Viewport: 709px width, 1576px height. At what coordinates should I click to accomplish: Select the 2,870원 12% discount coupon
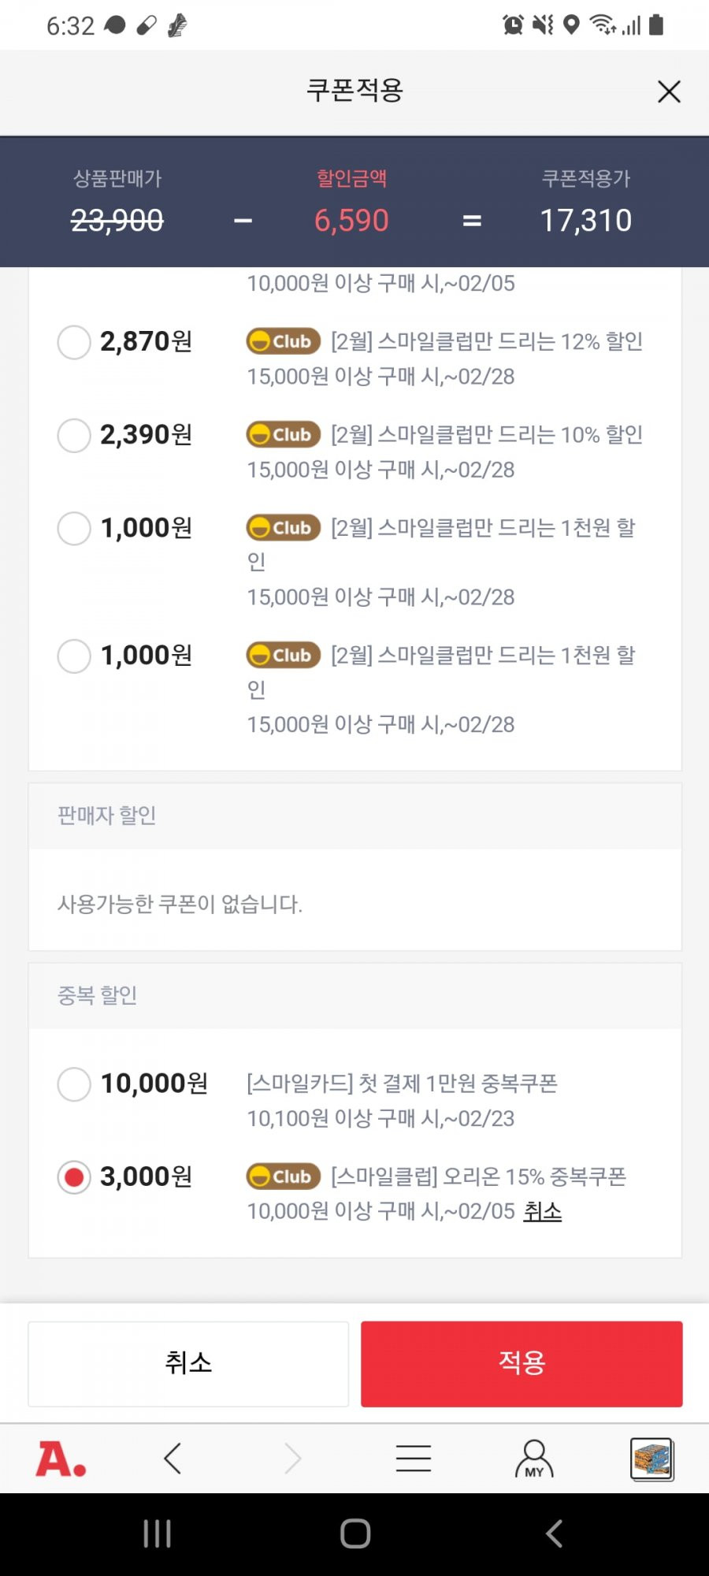tap(74, 342)
